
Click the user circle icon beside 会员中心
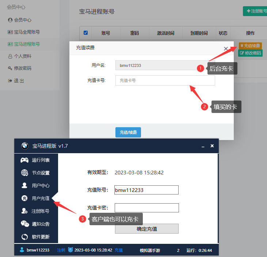pos(10,20)
